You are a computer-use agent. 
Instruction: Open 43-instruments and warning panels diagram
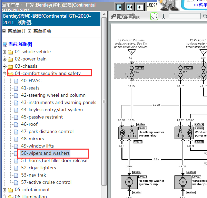tap(59, 102)
